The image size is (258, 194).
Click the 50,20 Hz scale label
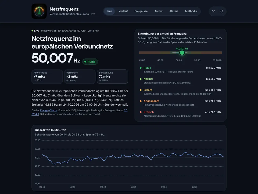coord(217,60)
